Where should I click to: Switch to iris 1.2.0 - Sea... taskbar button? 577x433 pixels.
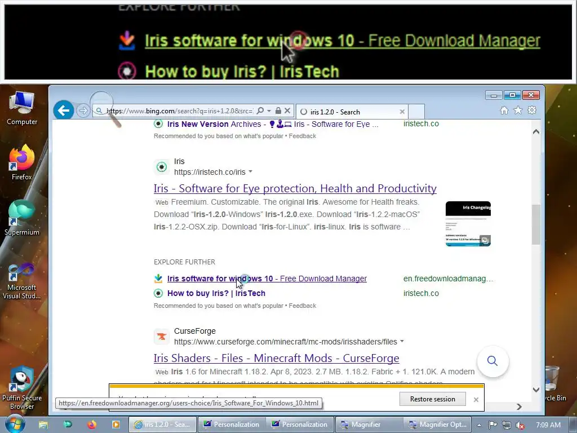click(162, 425)
